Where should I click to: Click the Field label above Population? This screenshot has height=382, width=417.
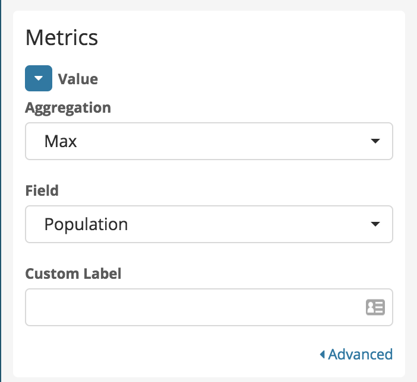[x=42, y=190]
